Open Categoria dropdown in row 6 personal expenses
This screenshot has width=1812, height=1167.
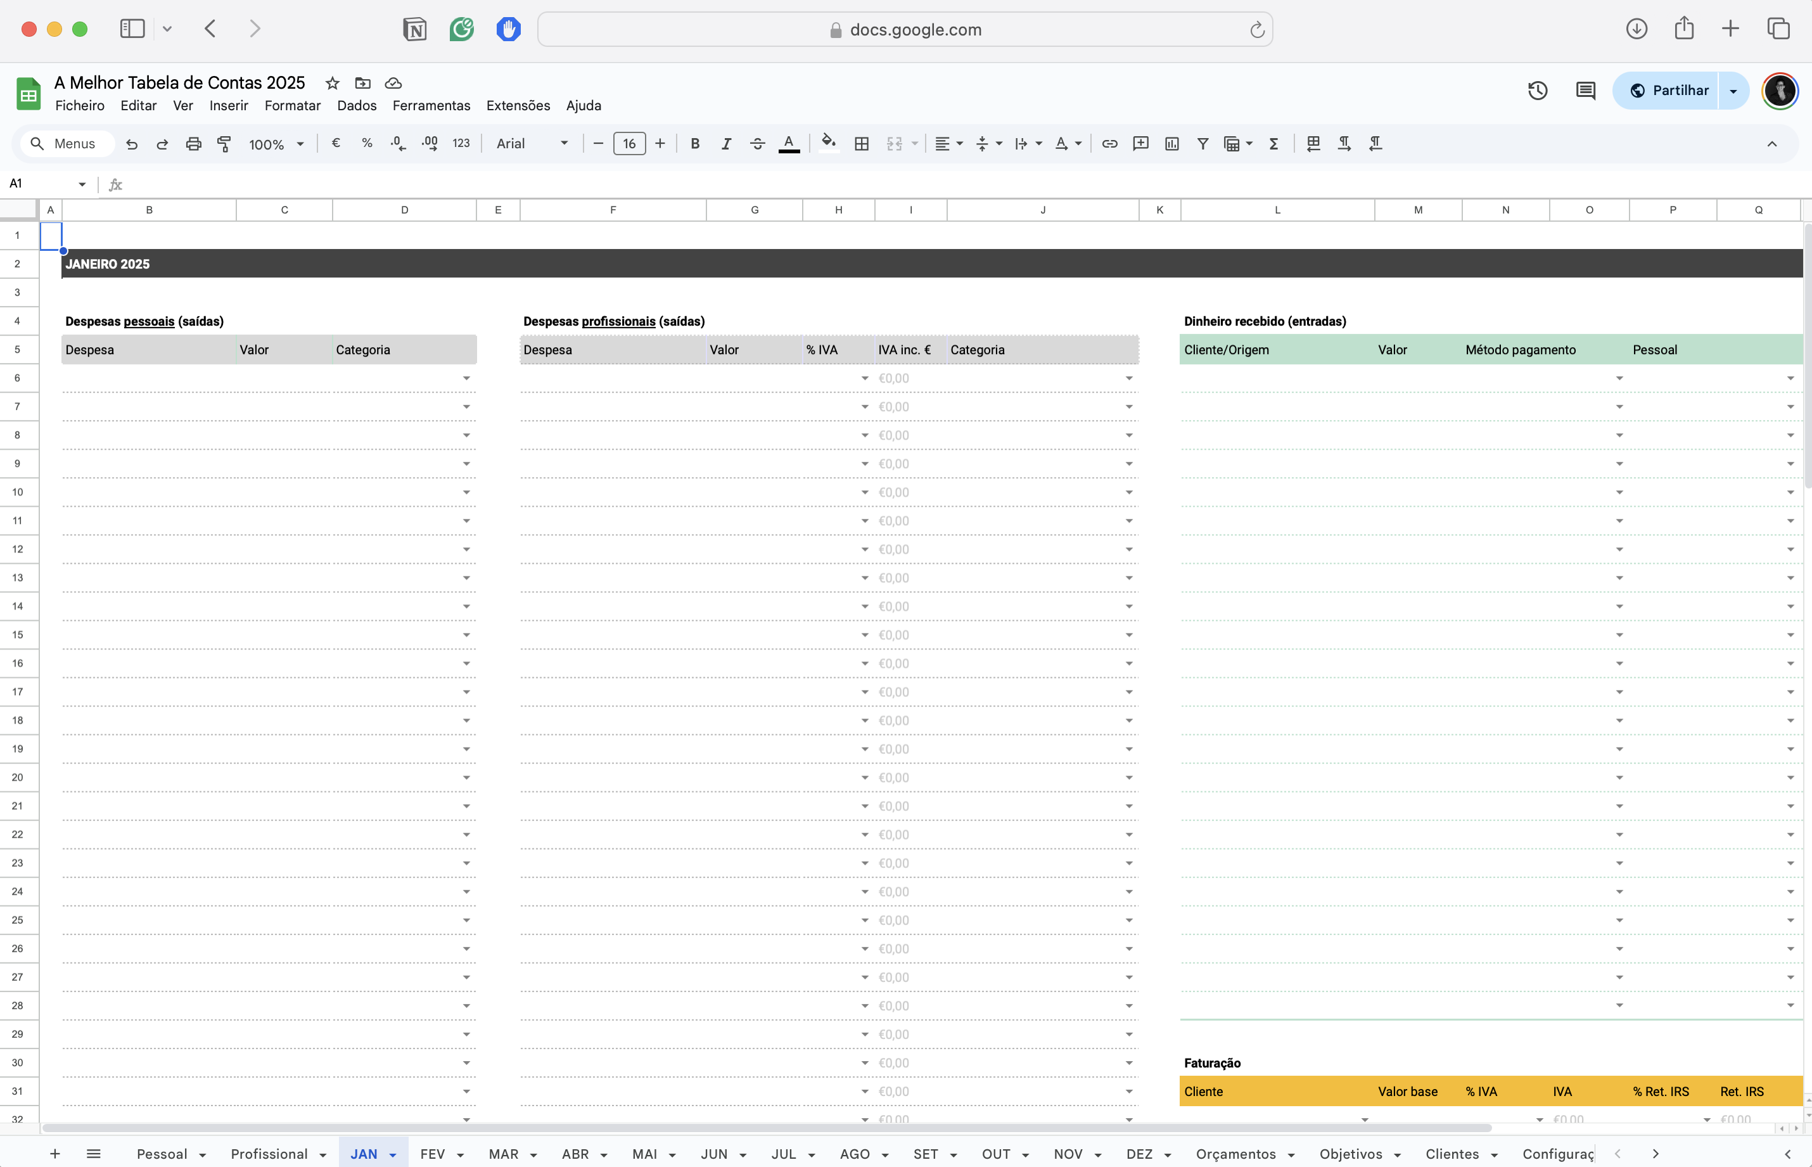pyautogui.click(x=466, y=378)
